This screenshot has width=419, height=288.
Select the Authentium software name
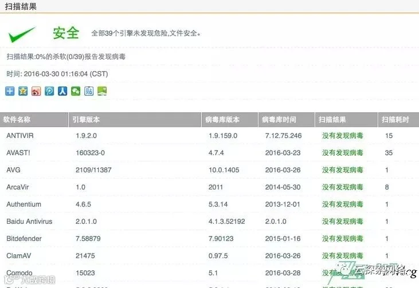pyautogui.click(x=24, y=204)
